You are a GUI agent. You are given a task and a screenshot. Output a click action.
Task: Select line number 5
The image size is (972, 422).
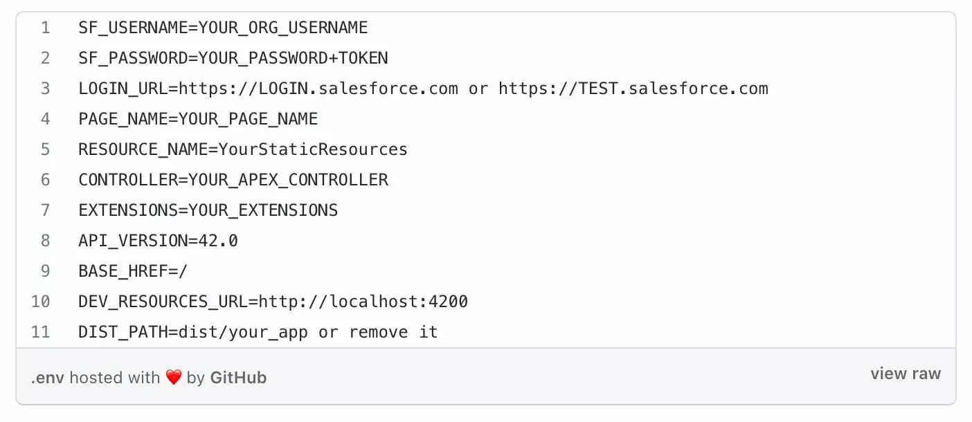tap(45, 149)
